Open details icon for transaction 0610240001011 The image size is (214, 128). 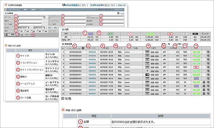point(208,86)
